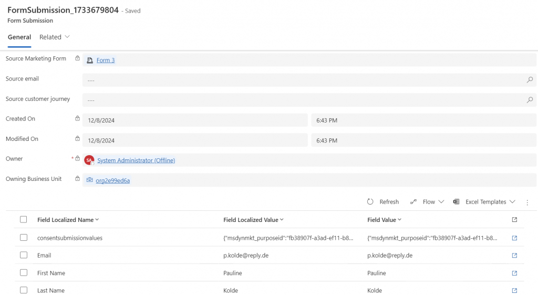Click the red SA owner avatar
The image size is (538, 295).
89,160
